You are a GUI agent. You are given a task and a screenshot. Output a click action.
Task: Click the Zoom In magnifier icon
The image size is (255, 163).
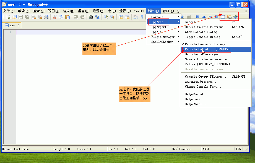click(106, 17)
